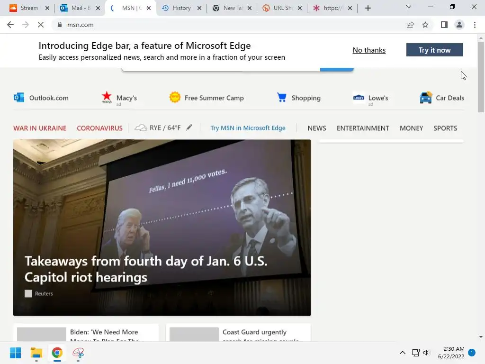
Task: Open RYE / 64°F weather forecast
Action: [165, 128]
